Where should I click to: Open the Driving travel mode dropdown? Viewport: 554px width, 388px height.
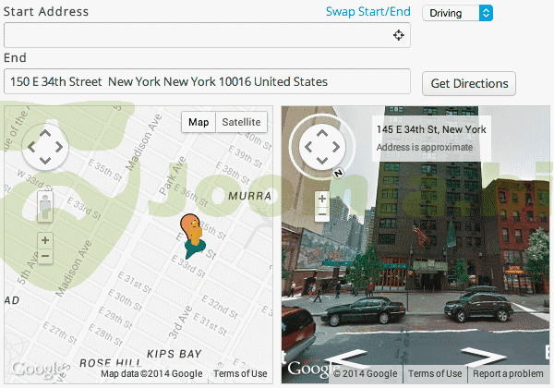[x=458, y=13]
